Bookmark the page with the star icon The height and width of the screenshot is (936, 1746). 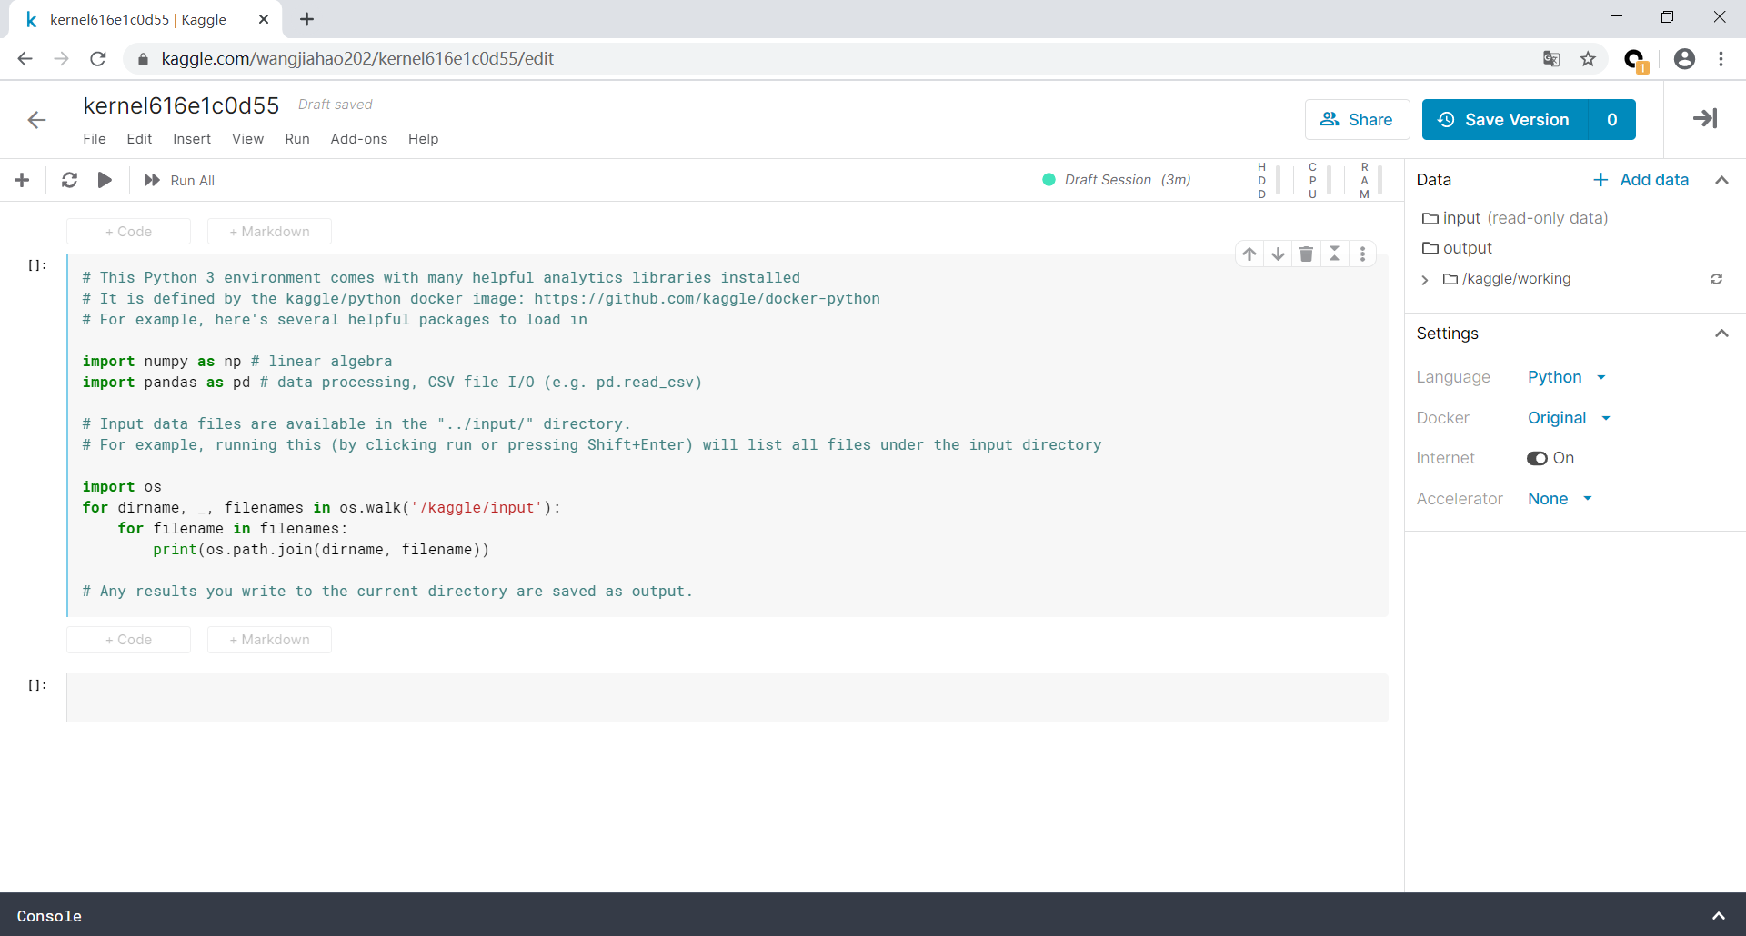pos(1588,59)
